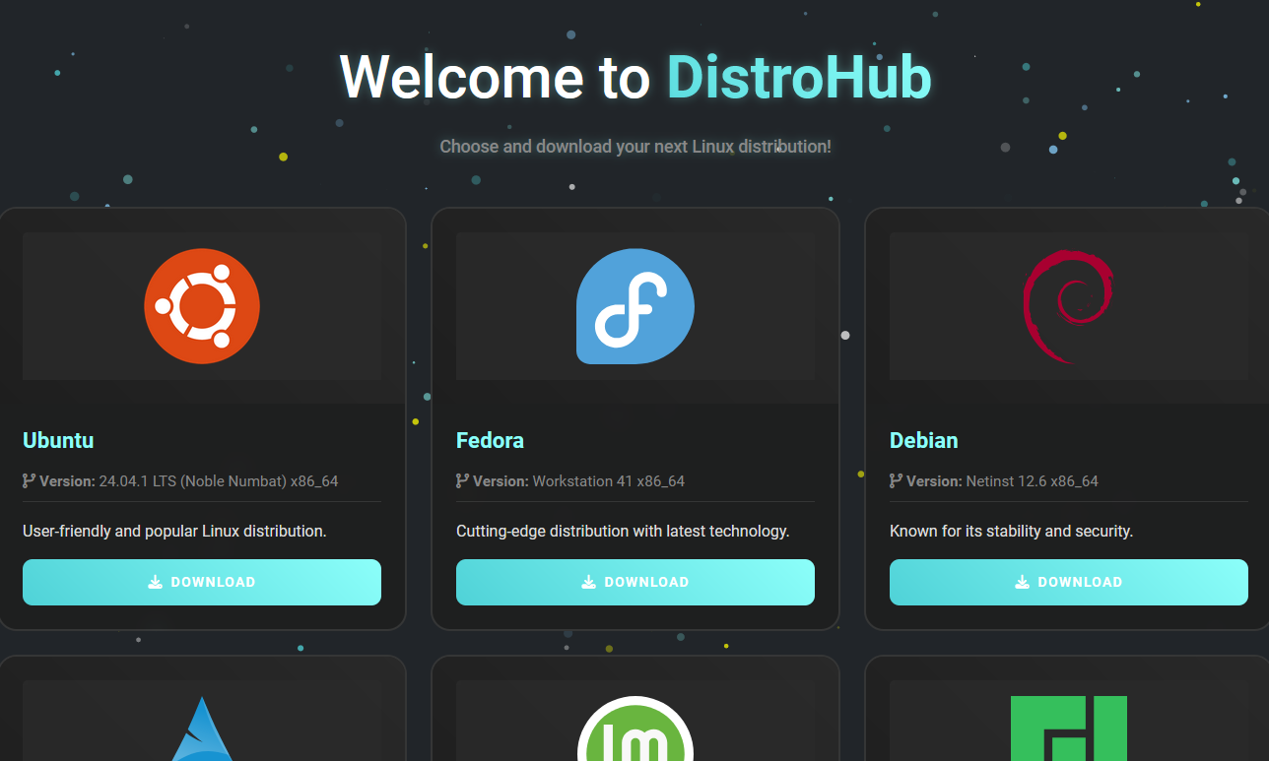
Task: Download the Ubuntu distribution
Action: click(202, 582)
